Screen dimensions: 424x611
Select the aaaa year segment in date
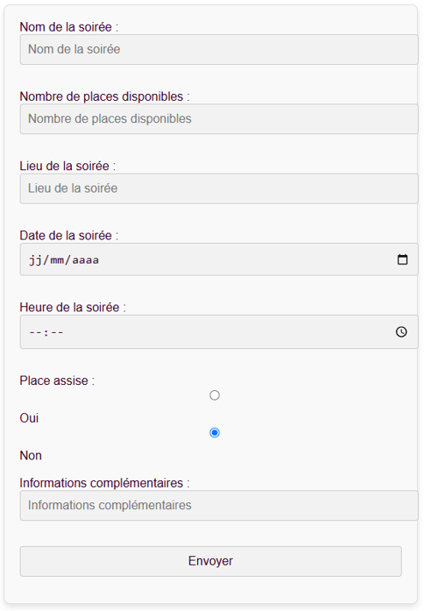(85, 259)
